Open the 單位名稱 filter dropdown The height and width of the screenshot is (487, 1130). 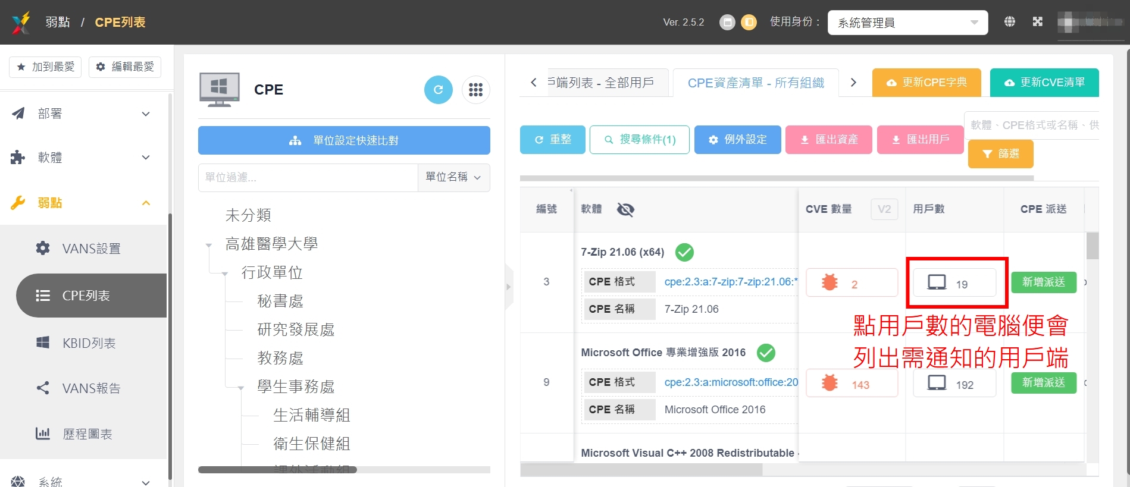coord(453,177)
